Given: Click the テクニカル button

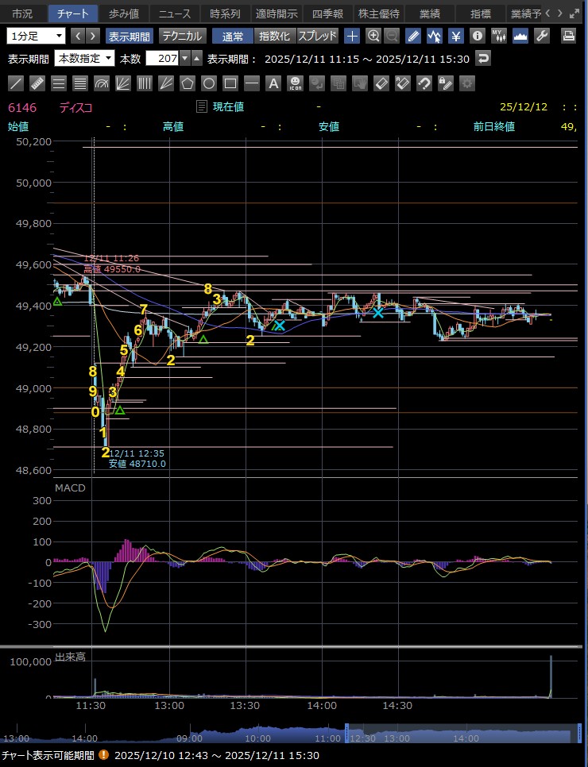Looking at the screenshot, I should point(182,36).
